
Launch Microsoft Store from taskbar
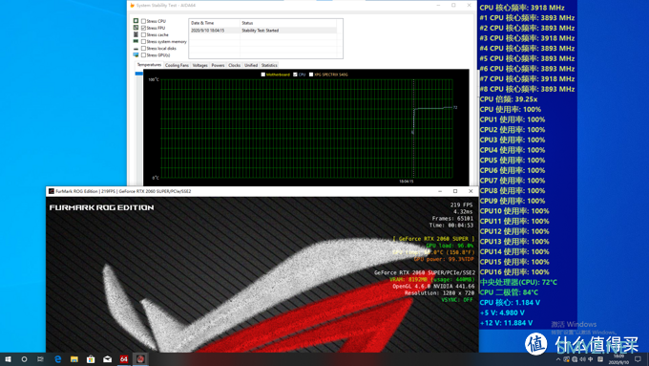pyautogui.click(x=91, y=359)
